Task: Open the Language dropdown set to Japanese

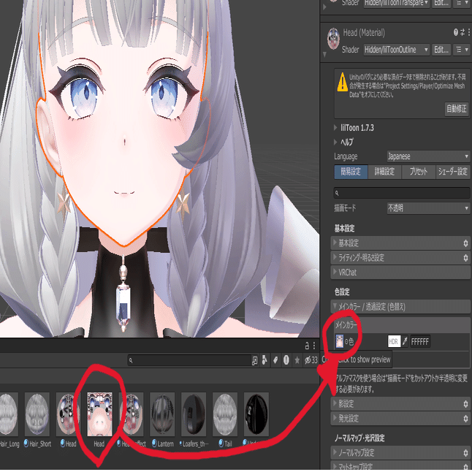Action: [x=428, y=156]
